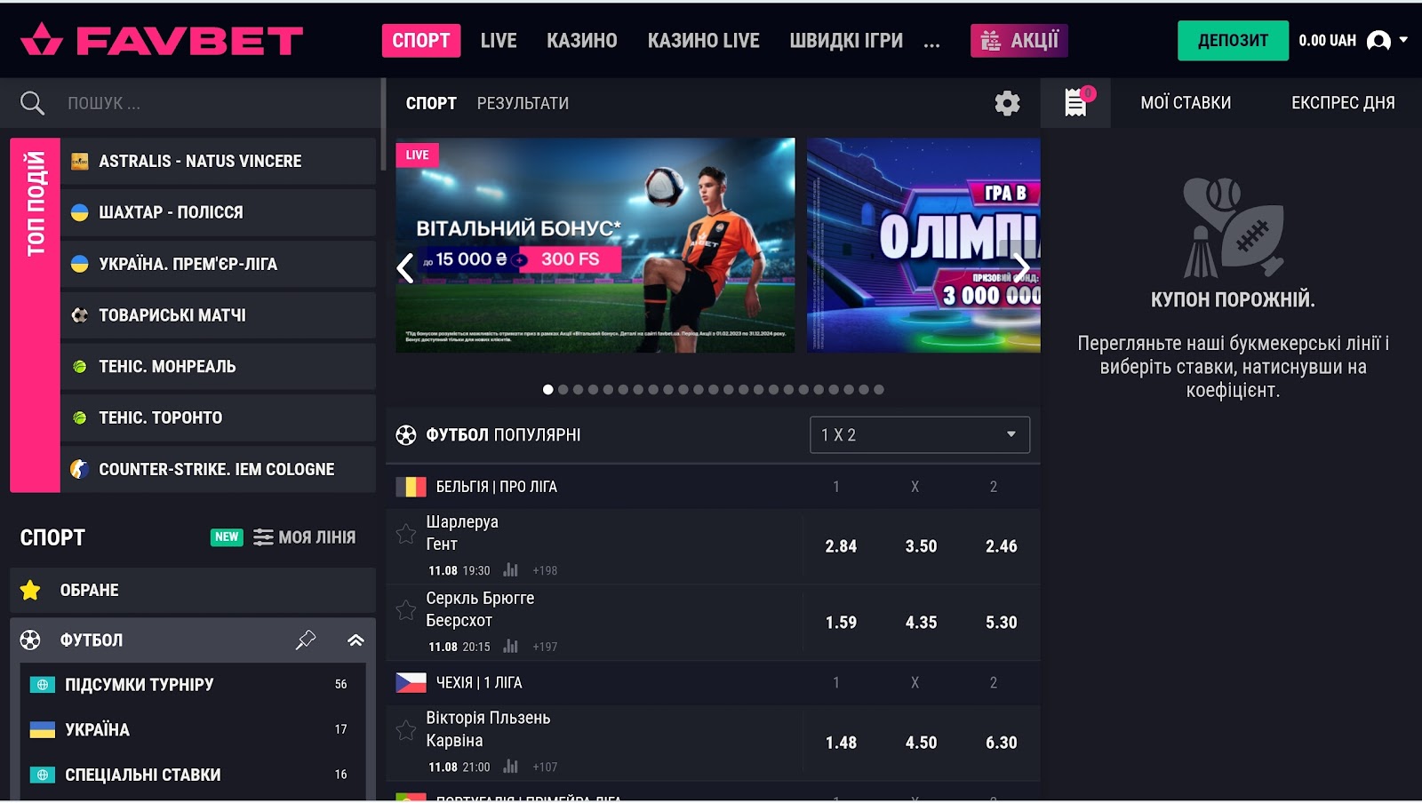Image resolution: width=1422 pixels, height=803 pixels.
Task: Click the Моя лінія filter icon
Action: [x=263, y=537]
